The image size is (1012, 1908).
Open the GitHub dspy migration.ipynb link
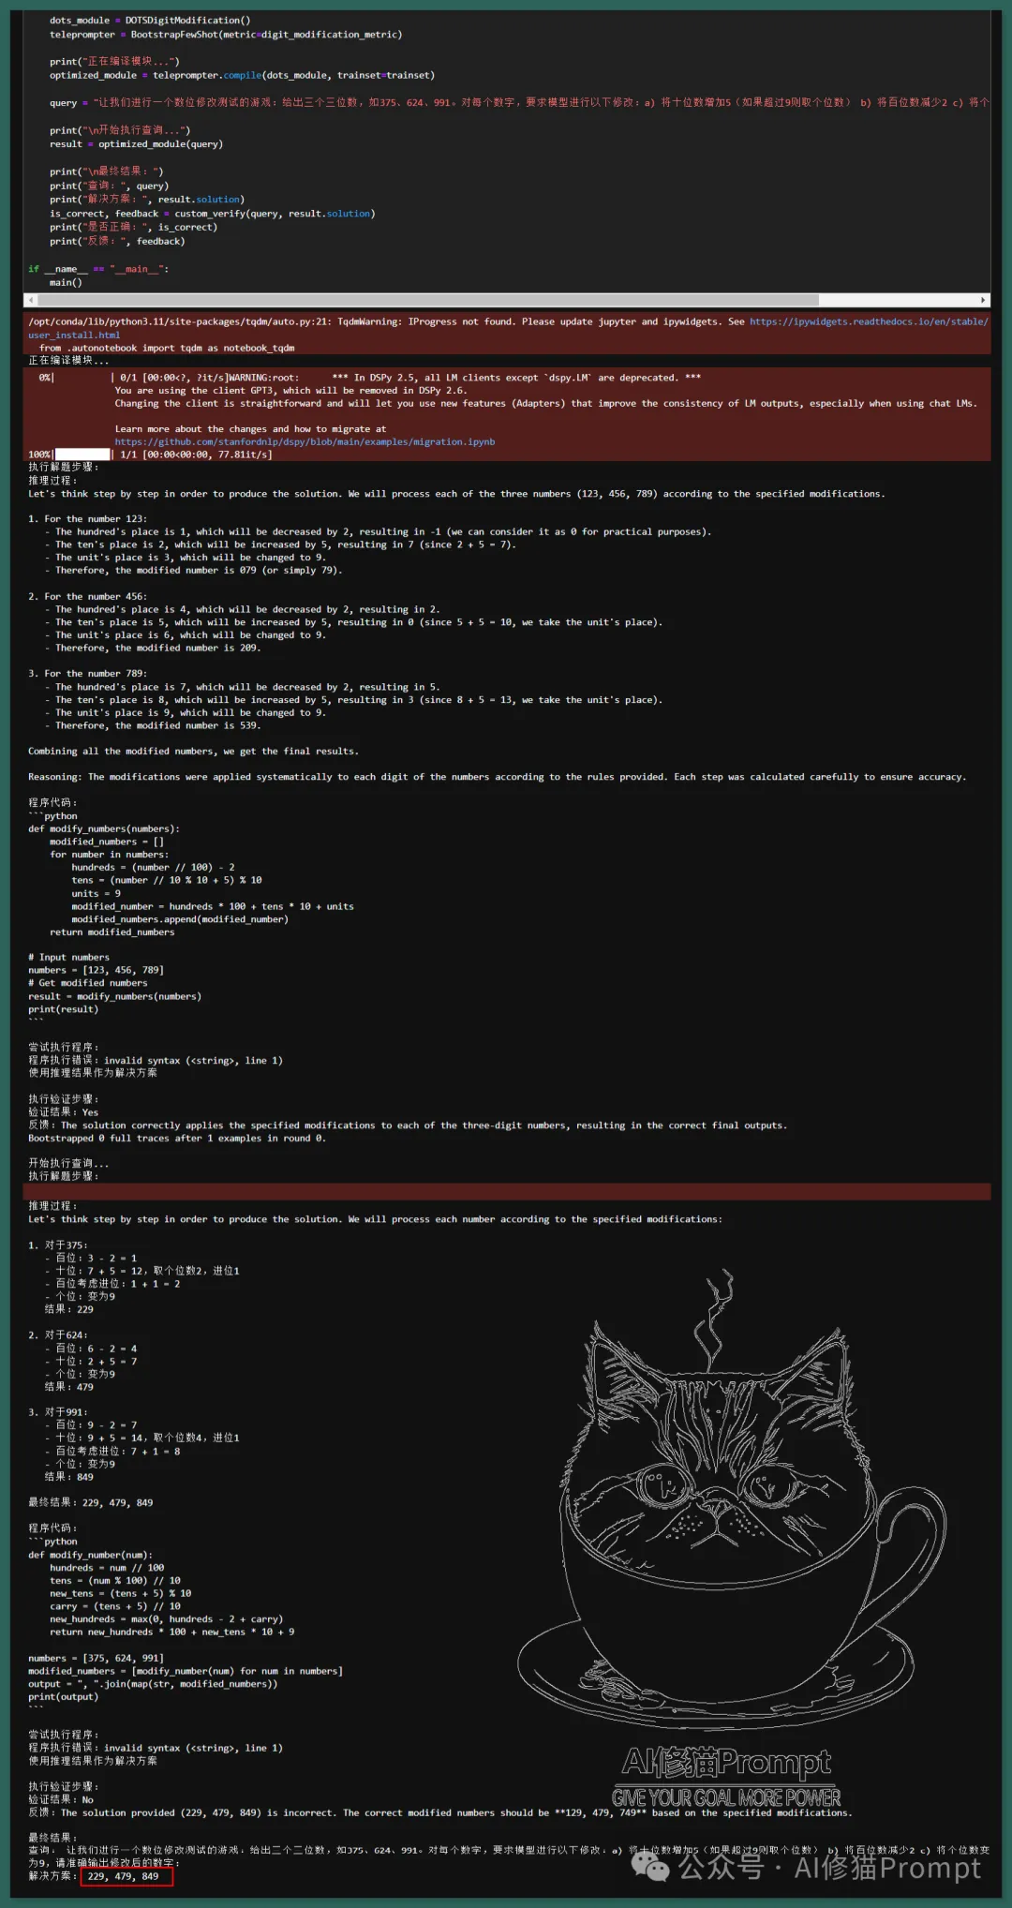click(x=305, y=441)
